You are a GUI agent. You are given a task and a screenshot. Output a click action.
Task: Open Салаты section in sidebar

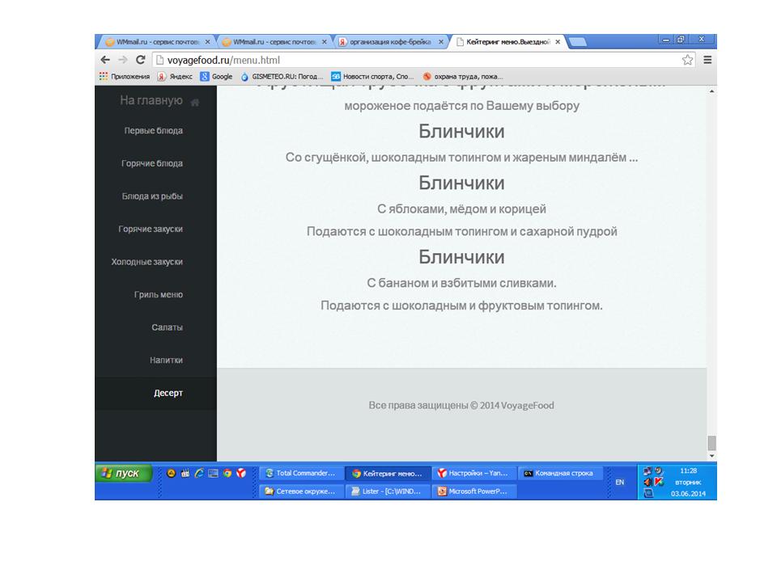[x=168, y=327]
